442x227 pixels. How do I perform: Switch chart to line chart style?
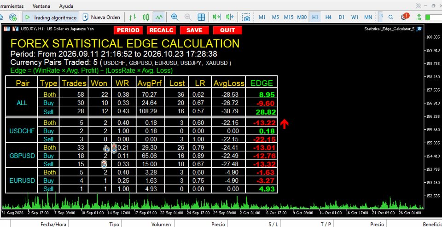[159, 17]
